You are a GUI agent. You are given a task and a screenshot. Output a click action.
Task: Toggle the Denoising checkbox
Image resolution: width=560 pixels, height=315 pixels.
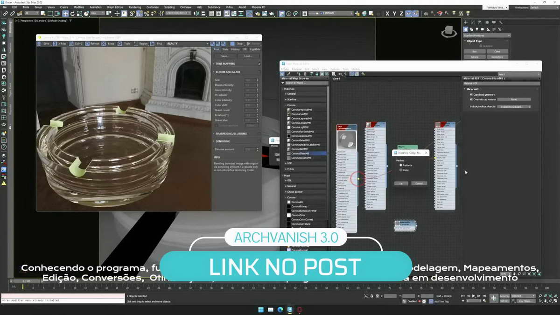coord(259,141)
